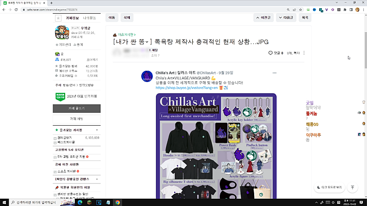Click the scroll-to-top arrow button

pos(352,187)
